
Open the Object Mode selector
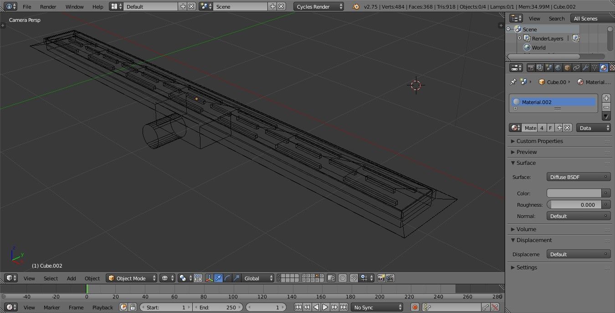(132, 278)
